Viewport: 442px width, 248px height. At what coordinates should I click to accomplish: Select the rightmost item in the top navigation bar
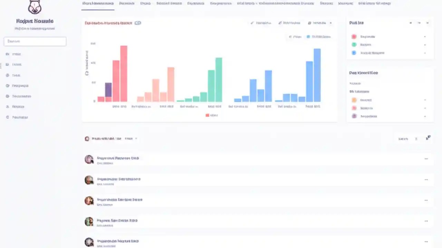coord(374,3)
